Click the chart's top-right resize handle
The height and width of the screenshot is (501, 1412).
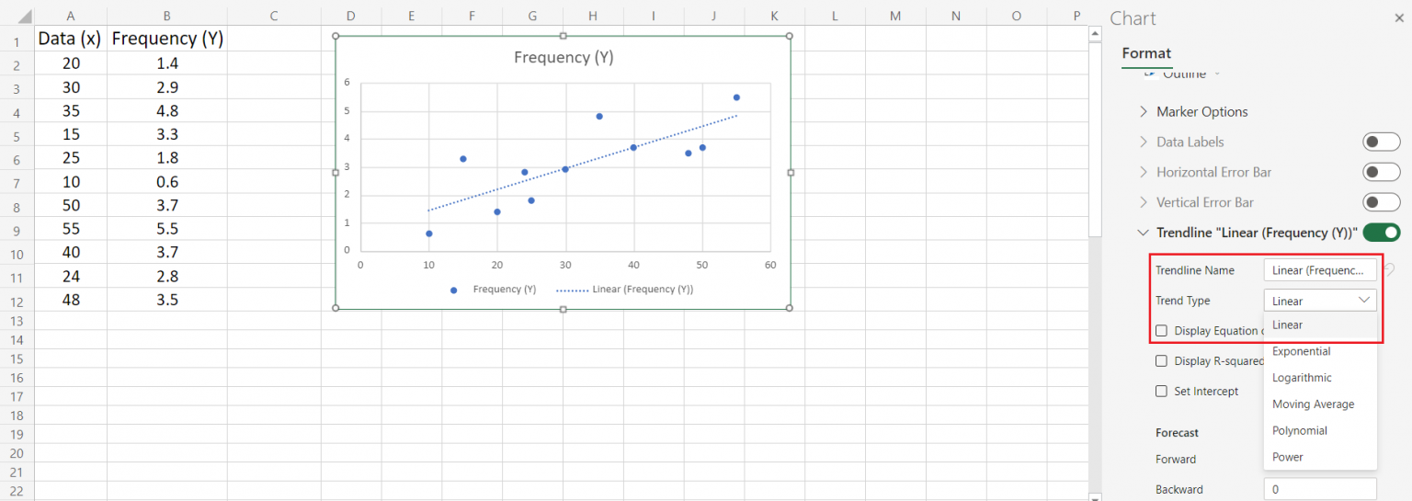790,37
